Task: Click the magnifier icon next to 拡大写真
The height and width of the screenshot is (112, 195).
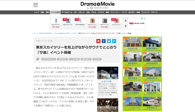Action: [x=102, y=81]
